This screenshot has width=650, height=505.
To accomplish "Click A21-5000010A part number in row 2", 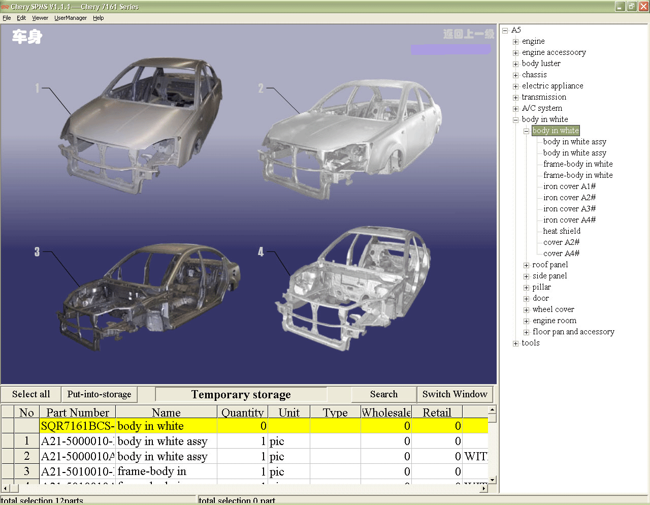I will (x=78, y=456).
